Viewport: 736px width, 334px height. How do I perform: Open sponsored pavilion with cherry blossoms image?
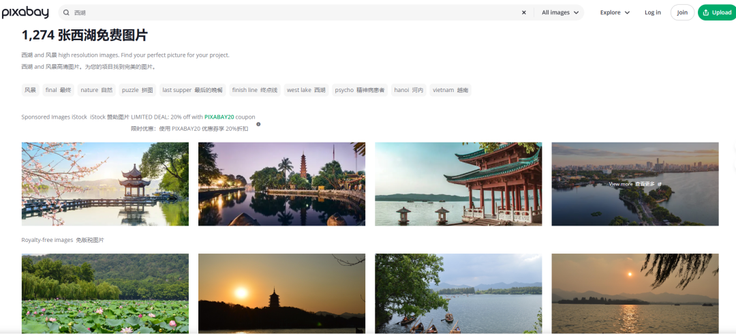(105, 184)
